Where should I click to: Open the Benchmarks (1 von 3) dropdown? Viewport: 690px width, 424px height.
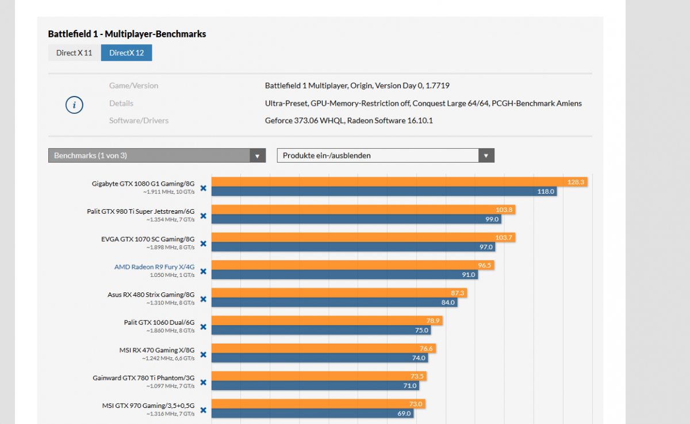pos(157,156)
